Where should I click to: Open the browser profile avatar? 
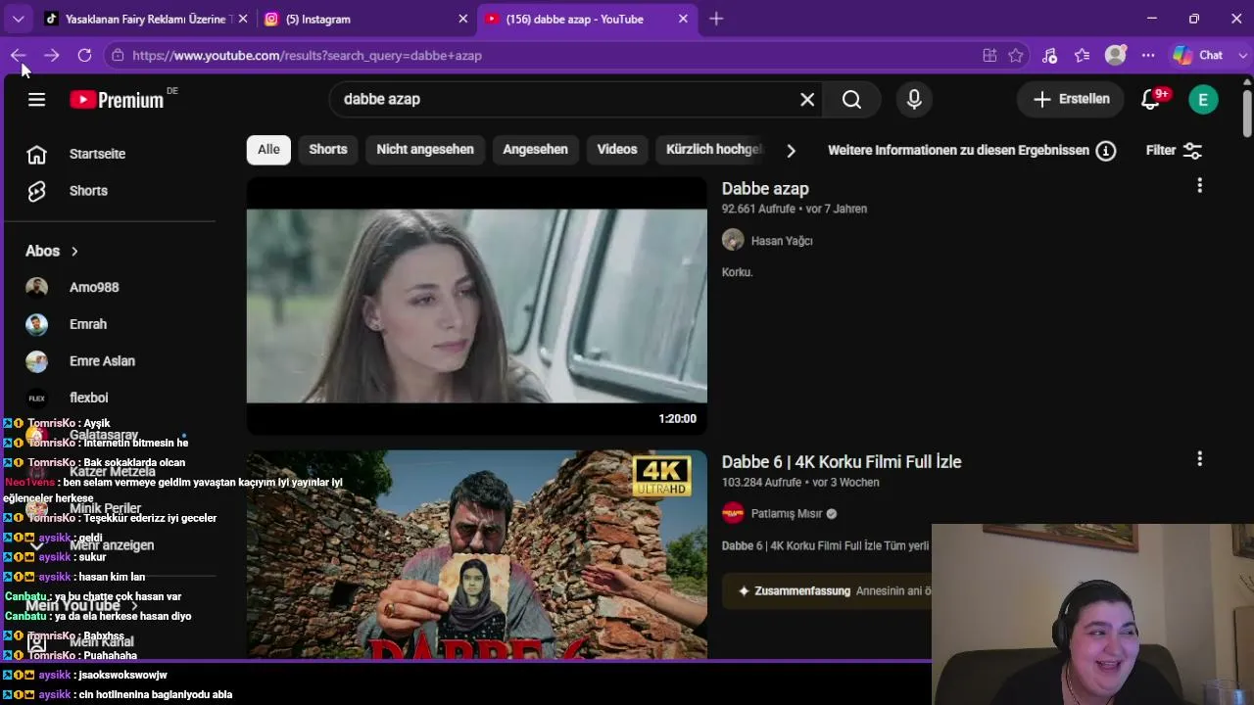point(1115,56)
